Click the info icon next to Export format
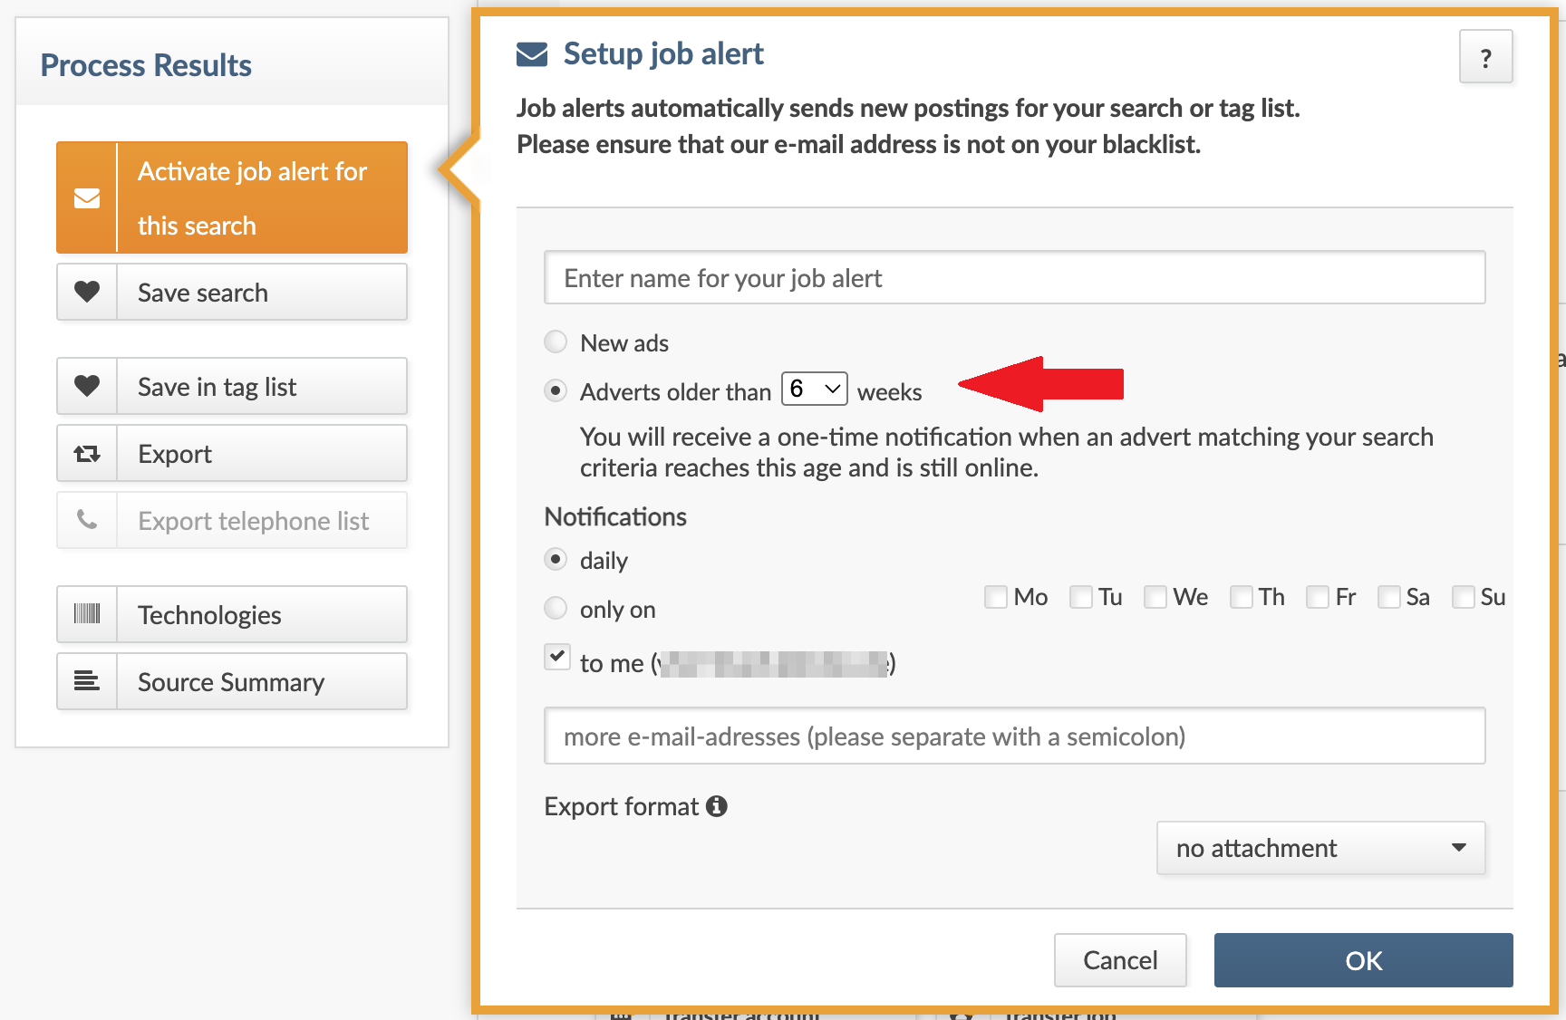Viewport: 1566px width, 1020px height. point(717,806)
